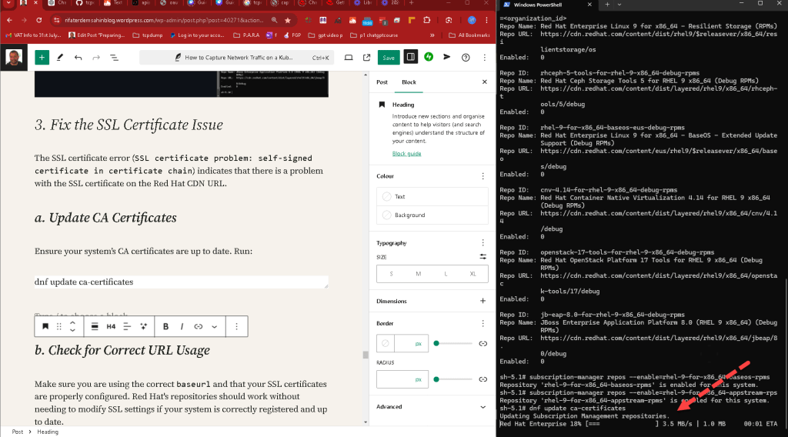Click the dnf update ca-certificates code block
Viewport: 788px width, 437px height.
click(181, 282)
